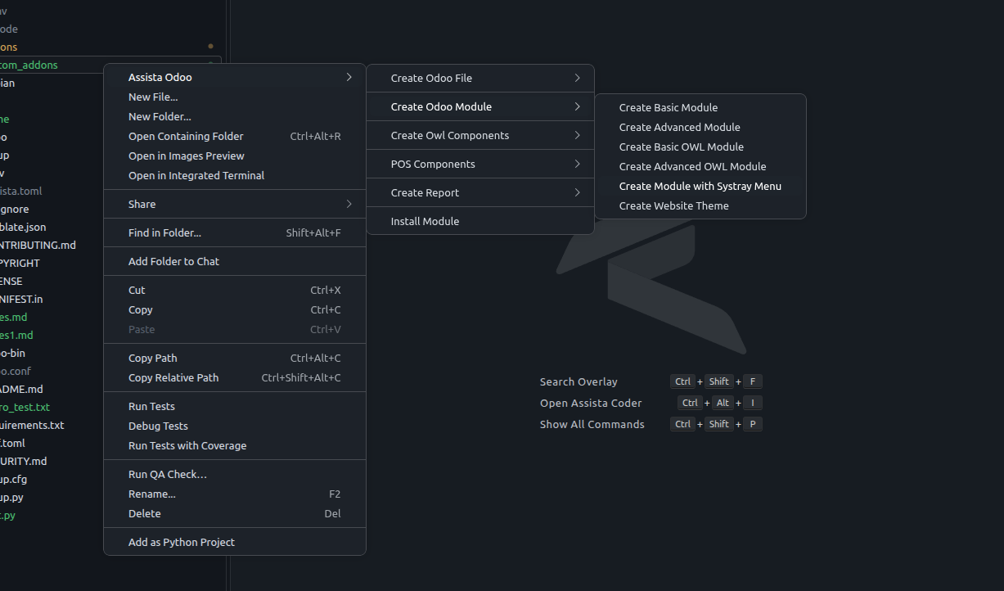Select New File... from context menu
1004x591 pixels.
point(234,97)
